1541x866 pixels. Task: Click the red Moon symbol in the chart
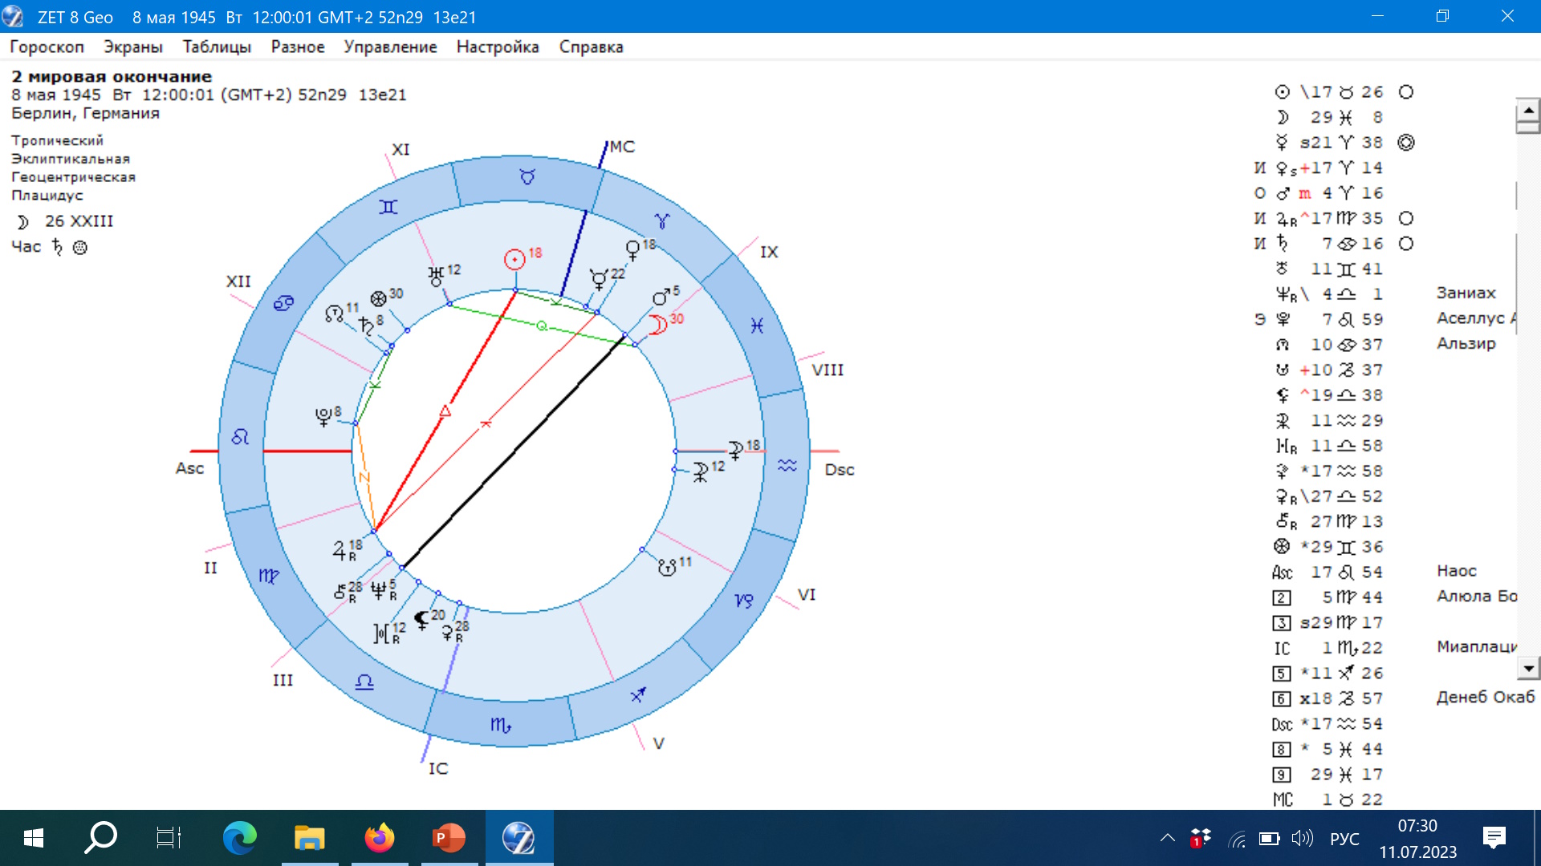click(657, 325)
